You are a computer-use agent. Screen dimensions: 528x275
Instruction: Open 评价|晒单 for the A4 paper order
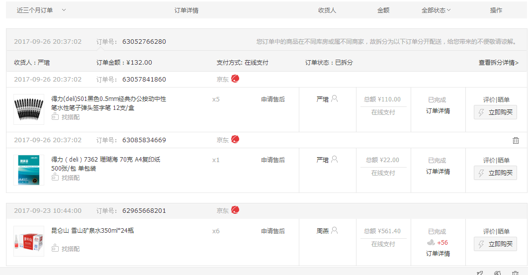496,160
